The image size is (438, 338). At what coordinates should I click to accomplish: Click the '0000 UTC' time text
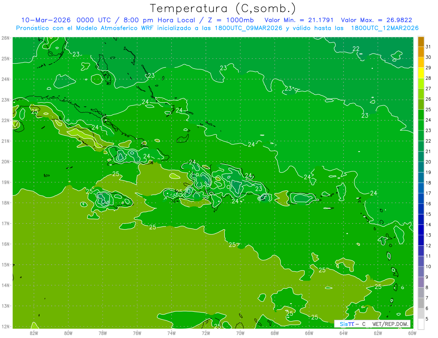point(93,20)
